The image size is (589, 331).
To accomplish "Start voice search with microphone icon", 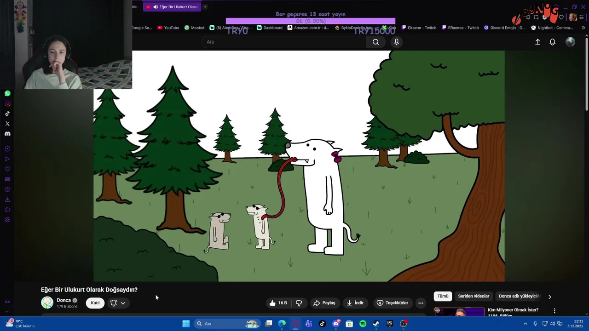I will 397,42.
